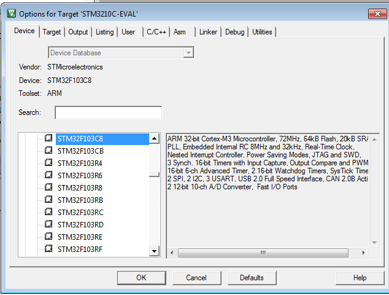This screenshot has width=389, height=295.
Task: Open the Device Database dropdown
Action: pyautogui.click(x=188, y=53)
